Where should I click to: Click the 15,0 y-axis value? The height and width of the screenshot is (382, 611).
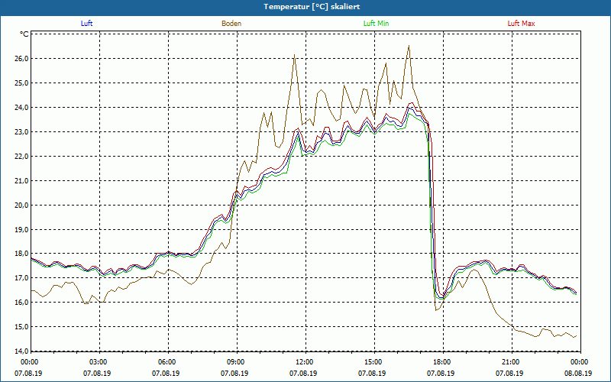pyautogui.click(x=22, y=327)
